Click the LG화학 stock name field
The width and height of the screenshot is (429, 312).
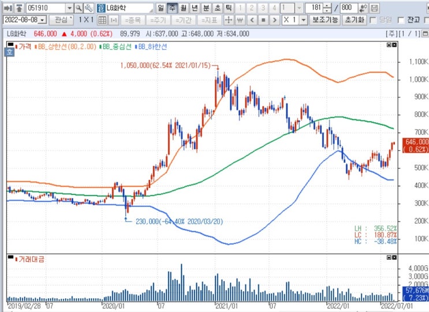pyautogui.click(x=125, y=8)
